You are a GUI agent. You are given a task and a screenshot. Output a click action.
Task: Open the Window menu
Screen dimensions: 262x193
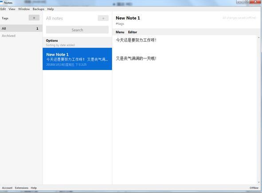point(24,9)
